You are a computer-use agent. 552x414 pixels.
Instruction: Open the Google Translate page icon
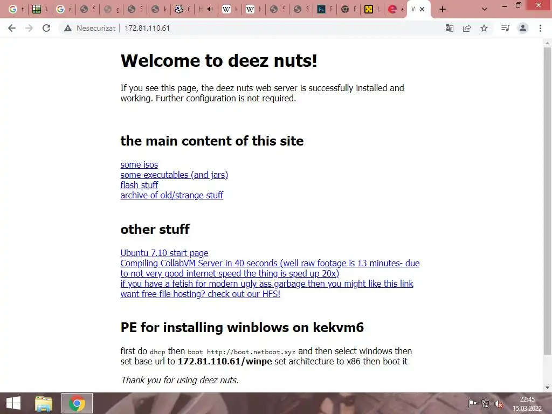(450, 28)
